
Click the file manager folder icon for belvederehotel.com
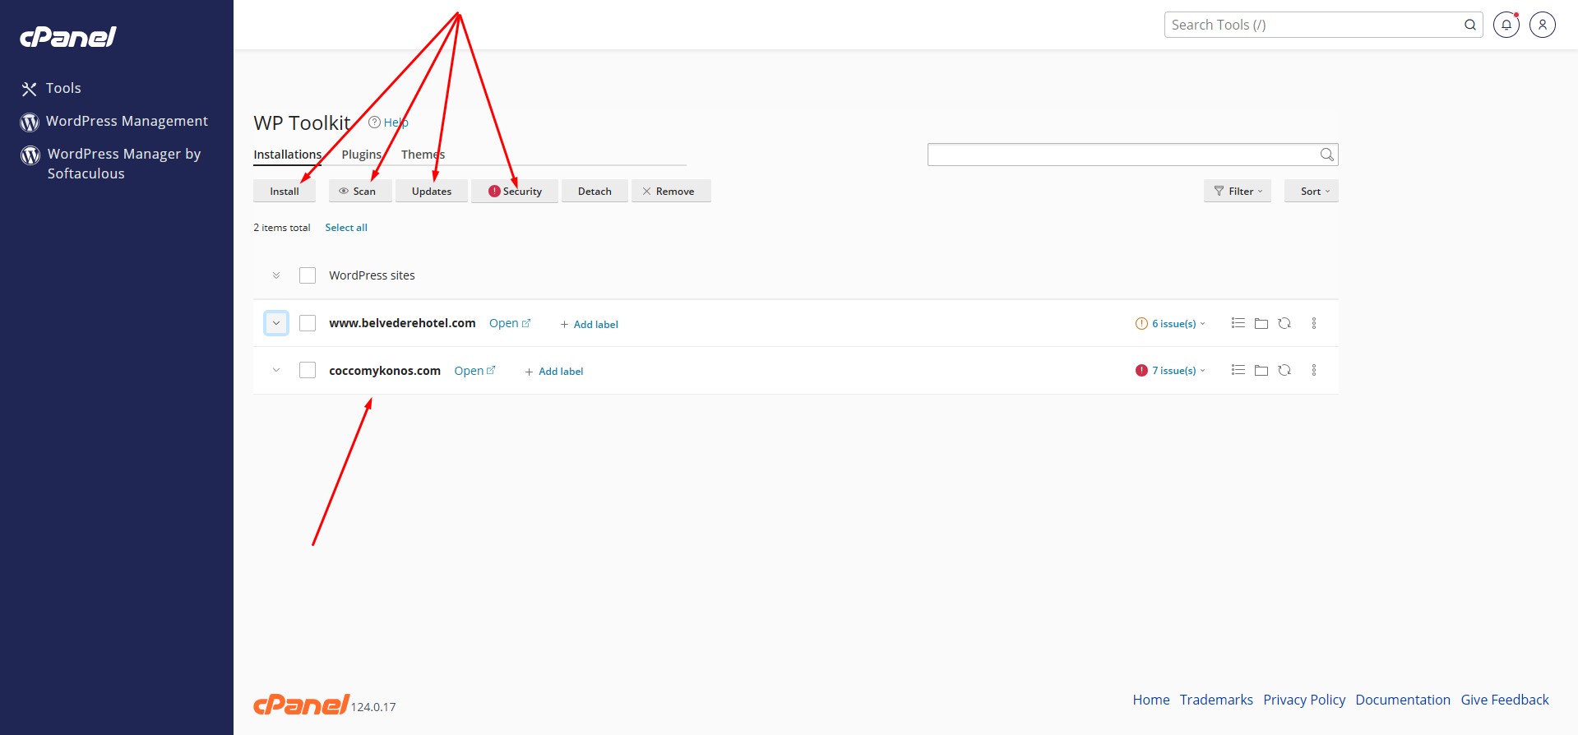[x=1261, y=323]
